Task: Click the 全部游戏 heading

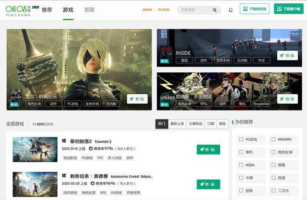Action: coord(15,124)
